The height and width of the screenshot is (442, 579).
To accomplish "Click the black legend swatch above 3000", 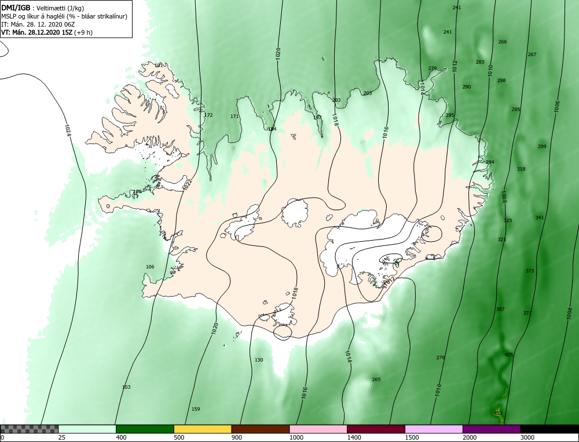I will point(550,429).
